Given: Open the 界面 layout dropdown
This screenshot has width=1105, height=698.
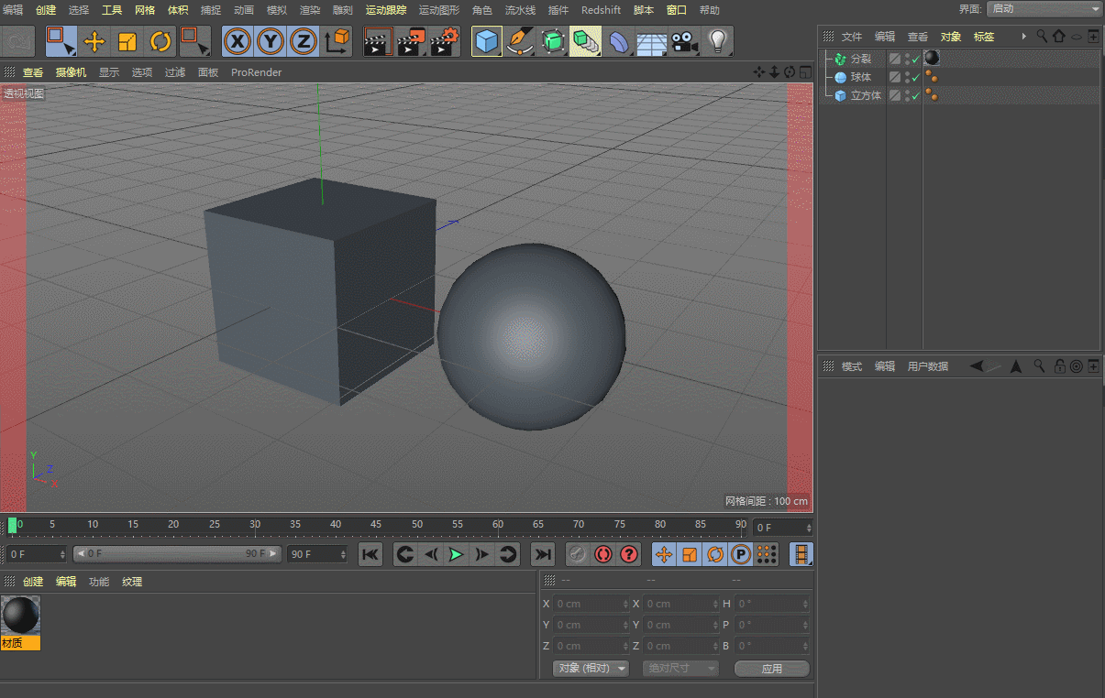Looking at the screenshot, I should tap(1044, 9).
